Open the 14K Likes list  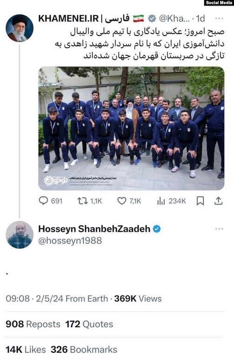(x=26, y=350)
